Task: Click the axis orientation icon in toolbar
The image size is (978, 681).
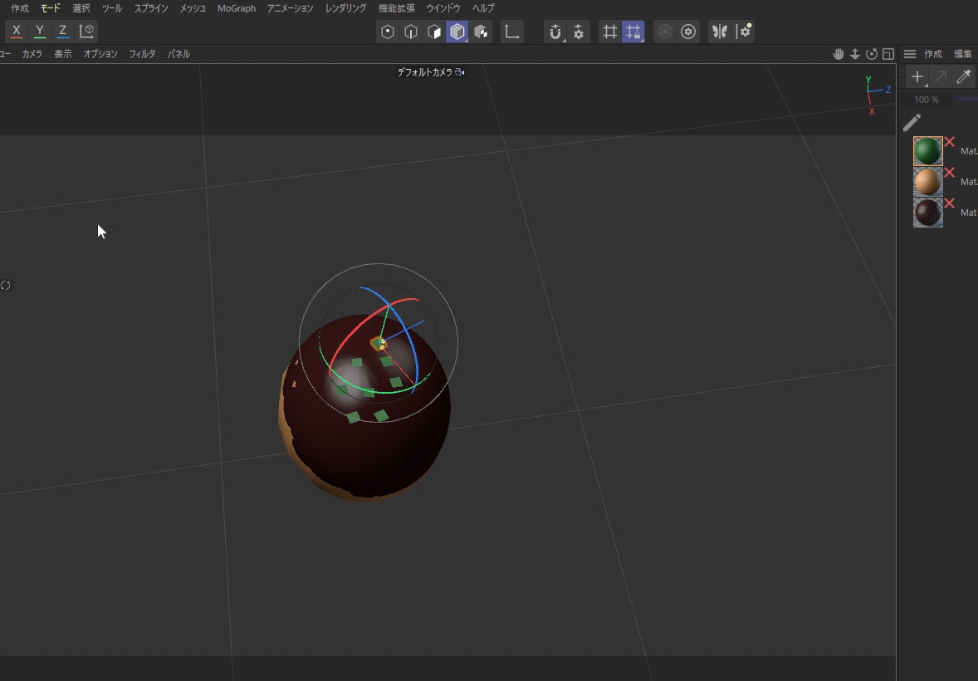Action: tap(512, 32)
